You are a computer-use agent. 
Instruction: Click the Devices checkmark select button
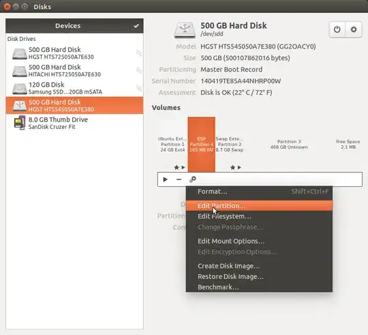click(136, 26)
